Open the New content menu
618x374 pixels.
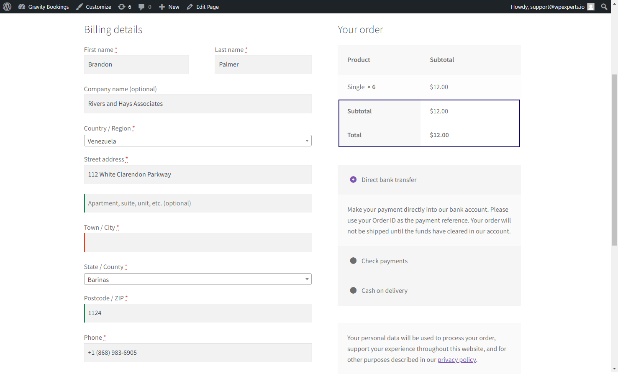tap(169, 7)
